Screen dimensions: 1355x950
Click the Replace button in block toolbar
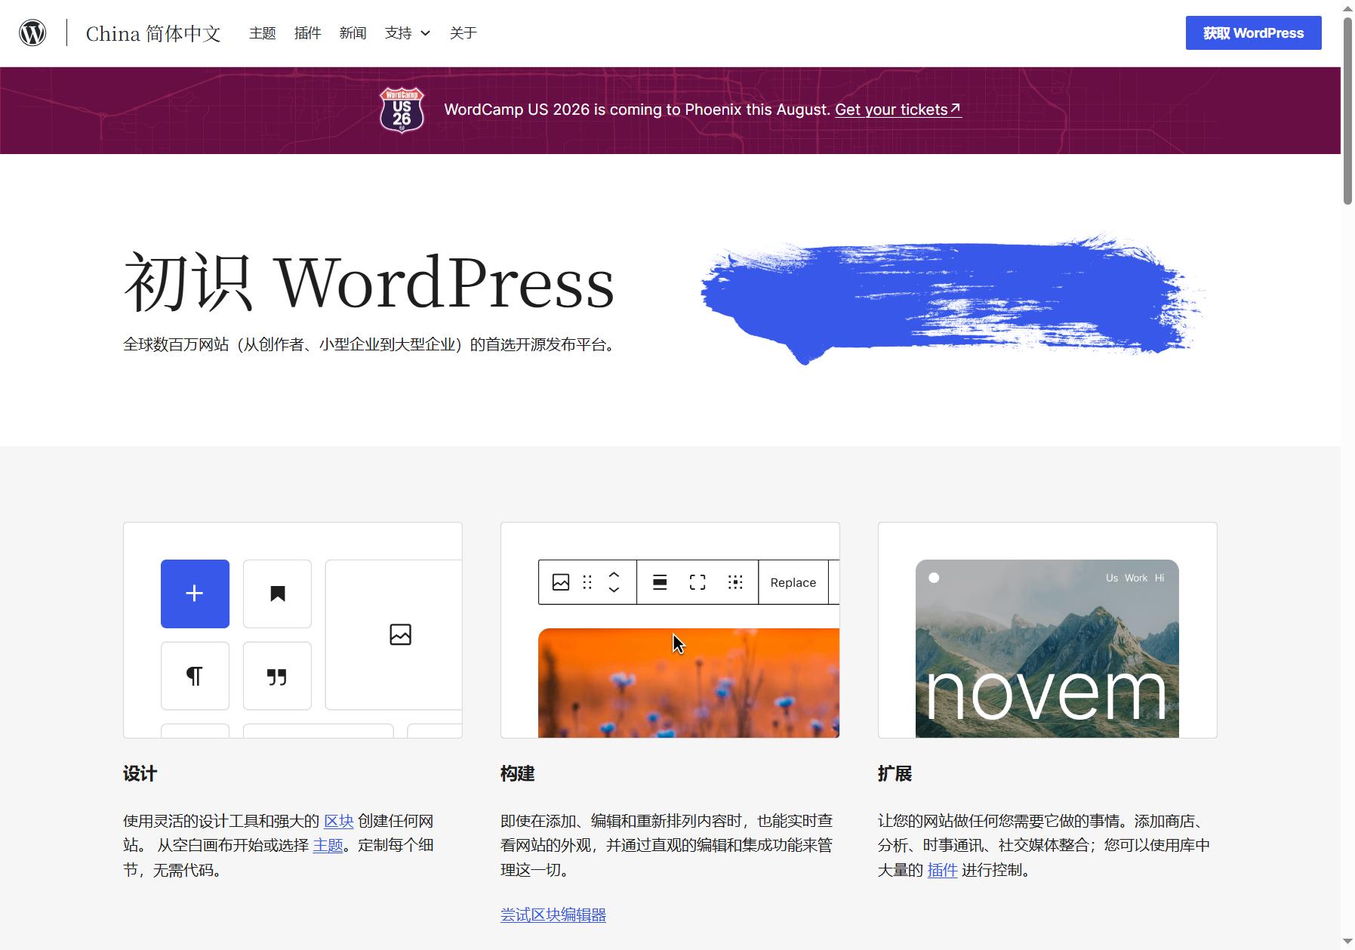coord(793,582)
